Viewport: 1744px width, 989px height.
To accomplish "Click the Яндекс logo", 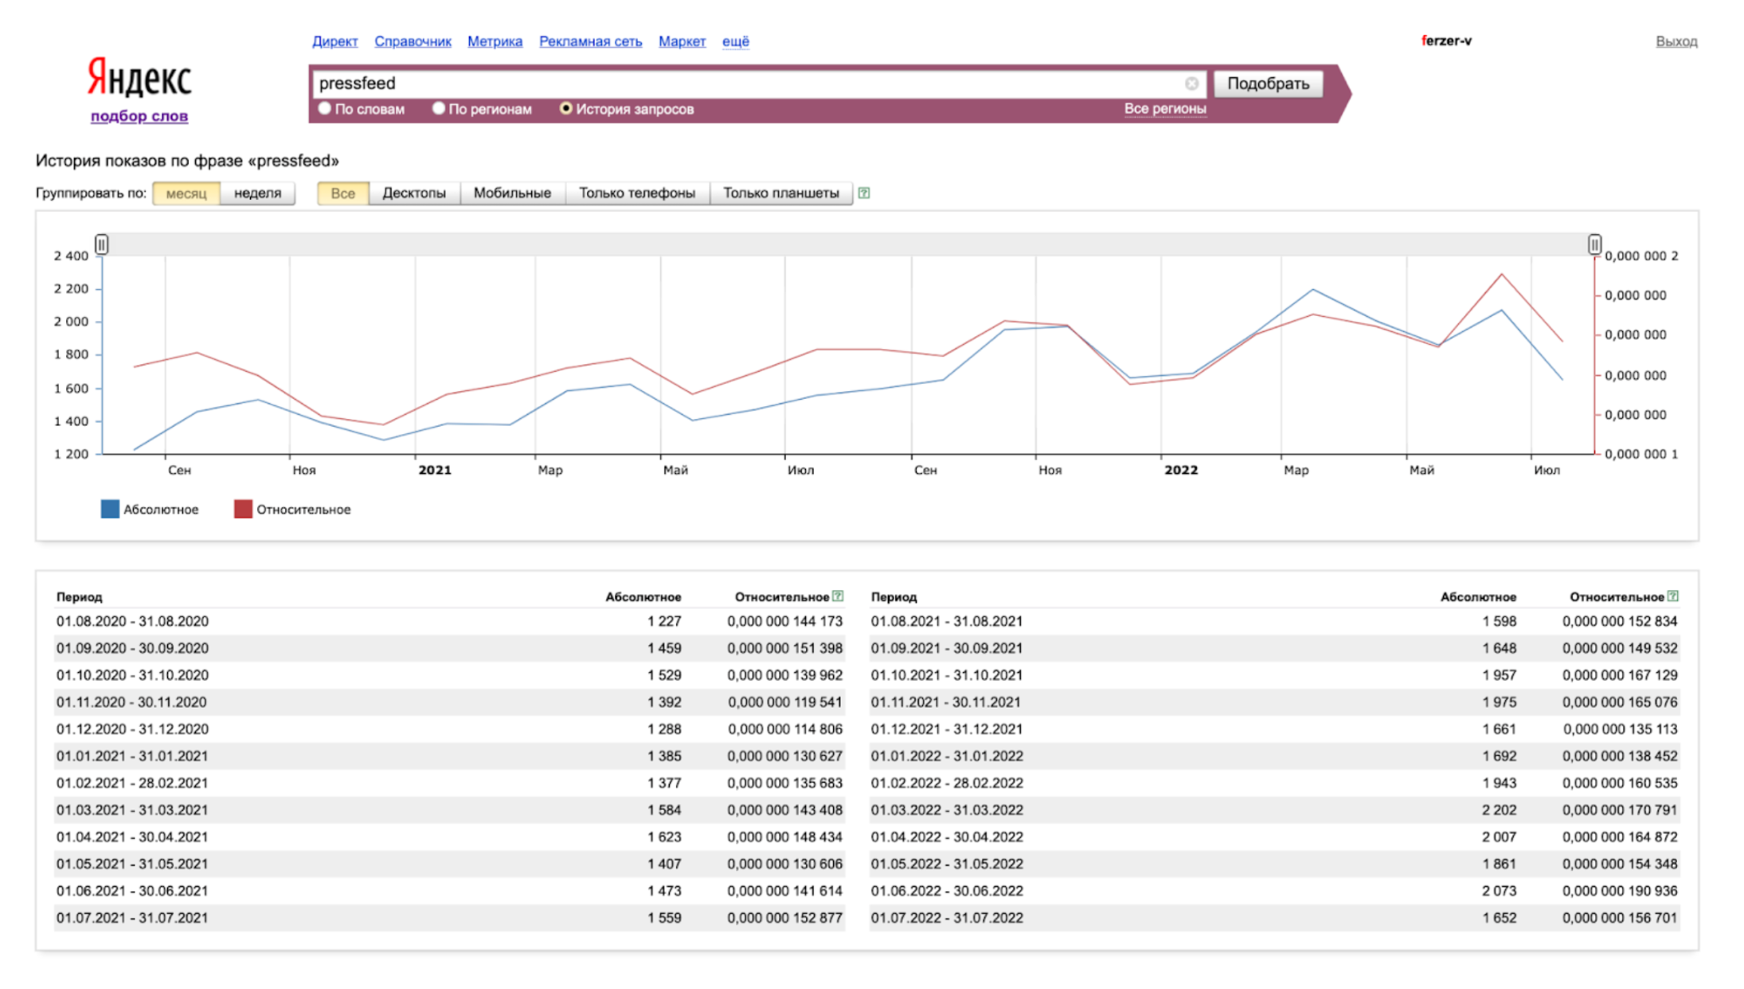I will [139, 78].
